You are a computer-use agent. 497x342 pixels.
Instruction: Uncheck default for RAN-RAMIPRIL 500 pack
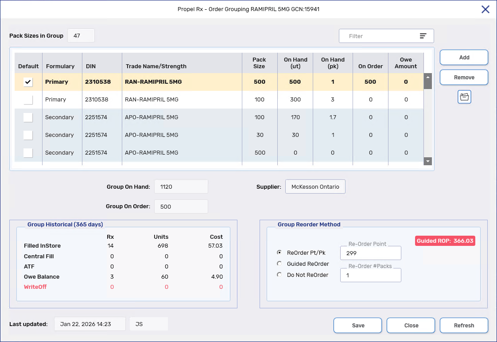point(28,82)
